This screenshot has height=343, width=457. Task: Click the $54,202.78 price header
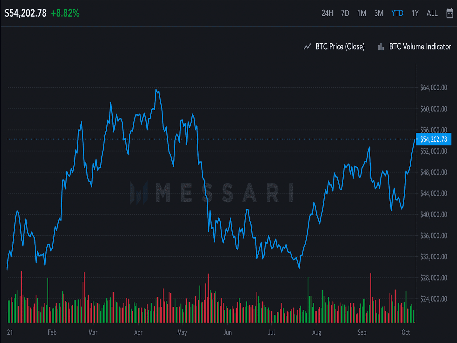coord(25,14)
